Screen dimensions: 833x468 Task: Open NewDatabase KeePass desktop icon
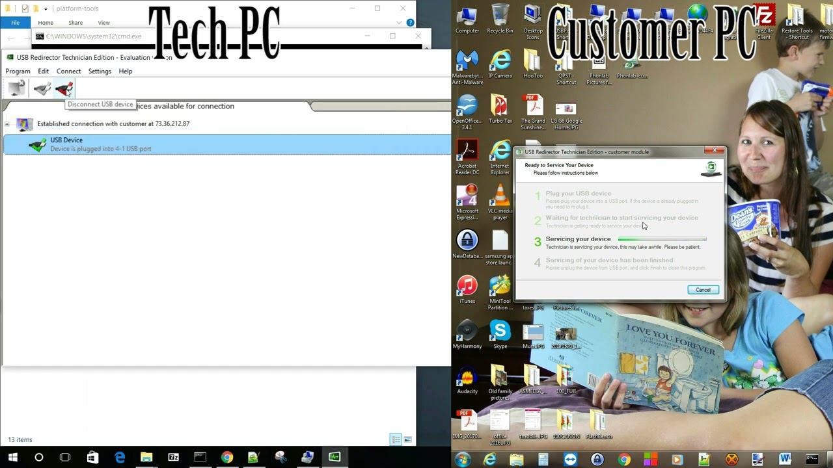[467, 244]
